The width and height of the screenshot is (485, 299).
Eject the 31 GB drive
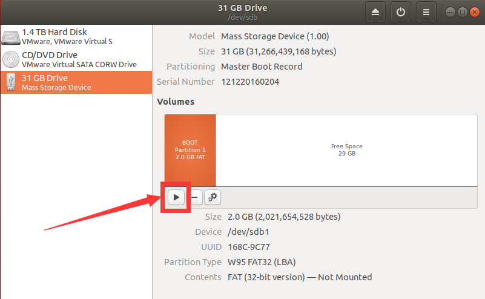click(375, 12)
